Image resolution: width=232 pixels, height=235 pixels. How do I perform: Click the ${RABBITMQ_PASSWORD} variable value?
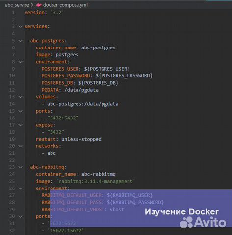tap(135, 202)
